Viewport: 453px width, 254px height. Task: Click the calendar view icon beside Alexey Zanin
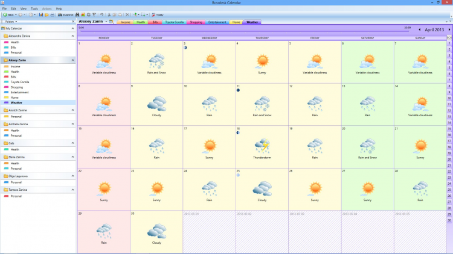tap(111, 22)
